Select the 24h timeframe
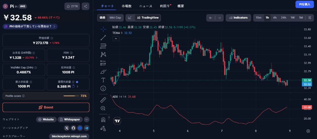The width and height of the screenshot is (317, 139). [284, 18]
